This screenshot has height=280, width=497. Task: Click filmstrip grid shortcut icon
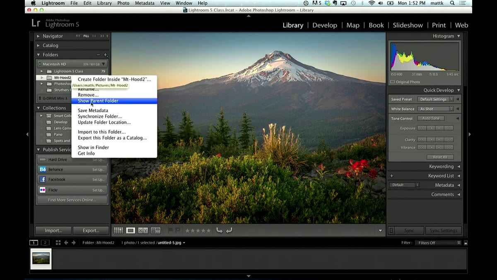pyautogui.click(x=58, y=243)
